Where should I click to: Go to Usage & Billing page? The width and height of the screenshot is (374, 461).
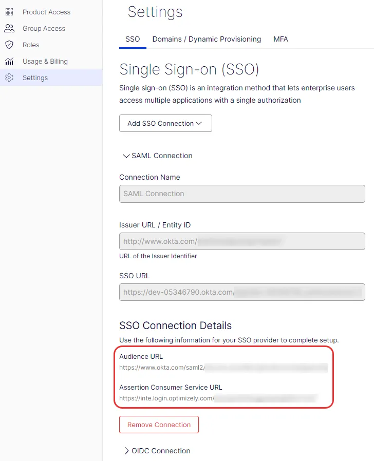pos(51,61)
